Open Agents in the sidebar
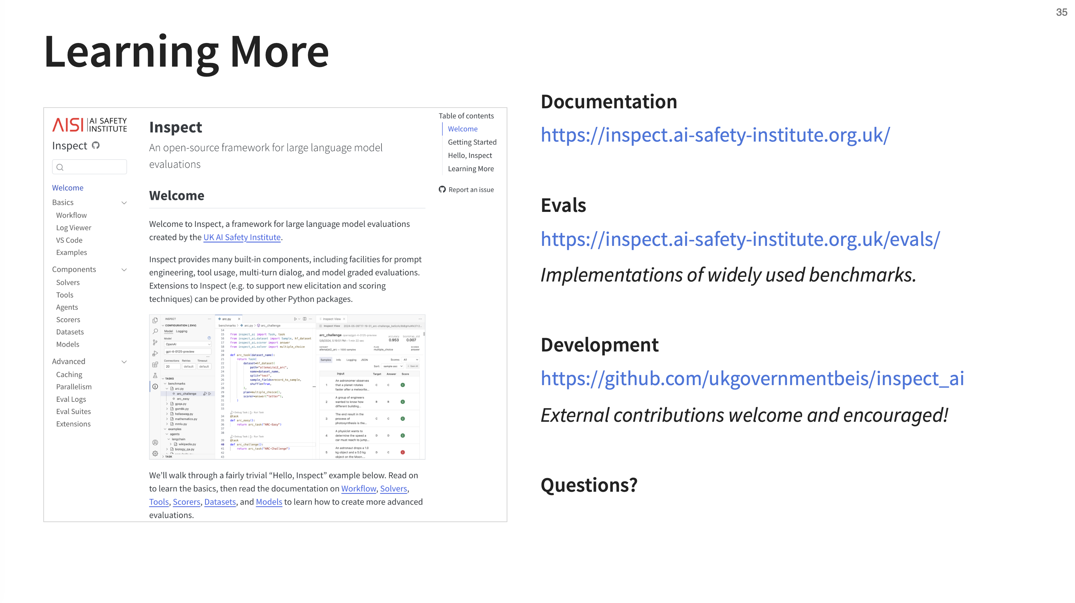 [67, 307]
